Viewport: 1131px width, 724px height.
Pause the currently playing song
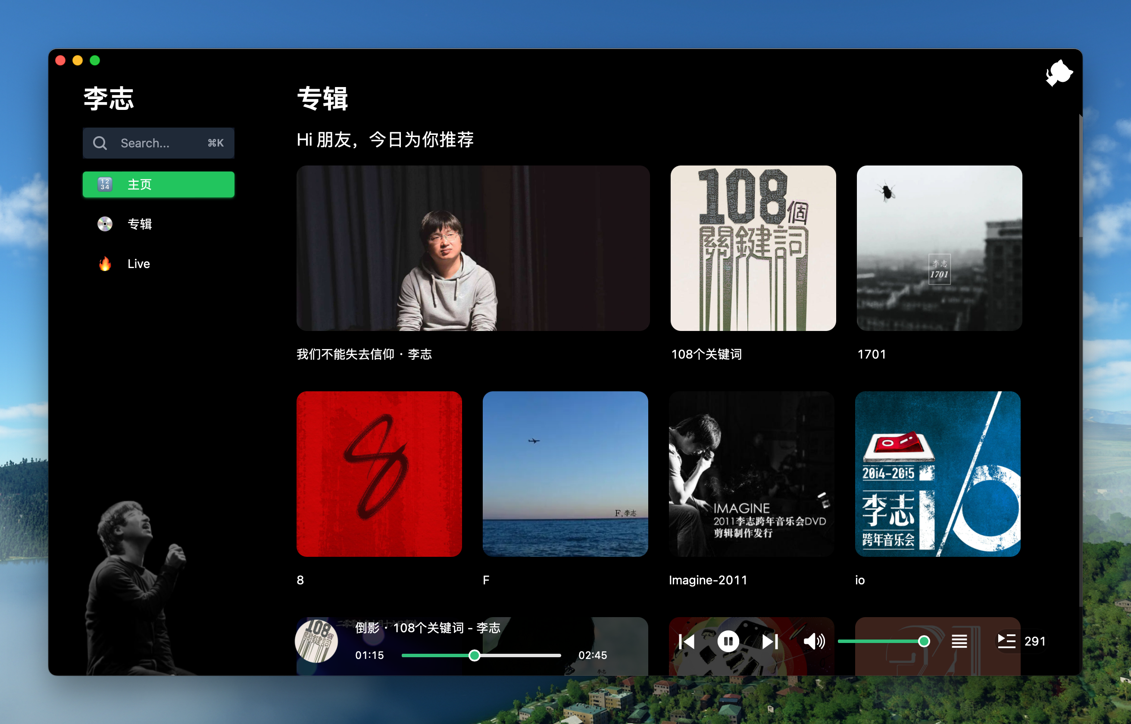tap(728, 641)
